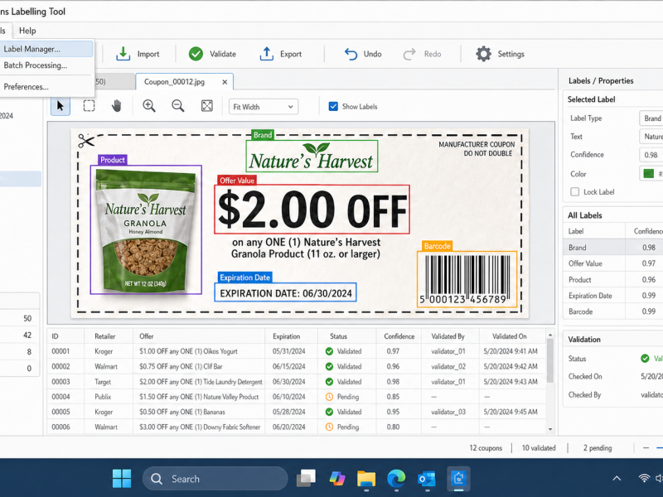Click the fit to screen icon
The height and width of the screenshot is (497, 663).
tap(206, 106)
